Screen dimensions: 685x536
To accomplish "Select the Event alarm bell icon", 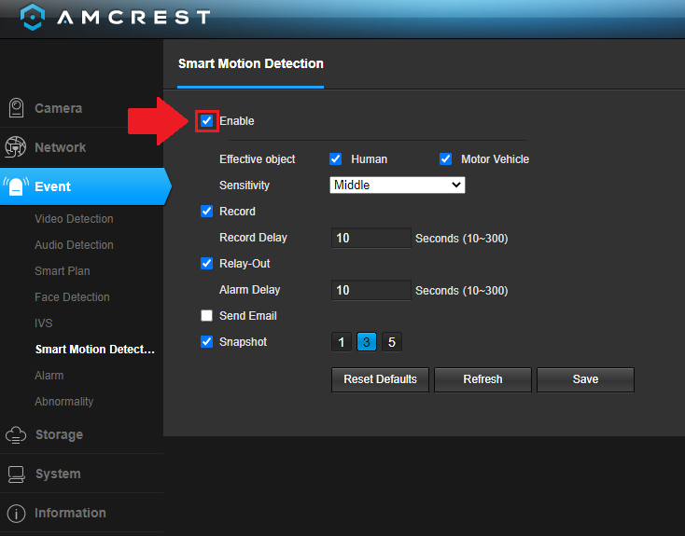I will [16, 186].
